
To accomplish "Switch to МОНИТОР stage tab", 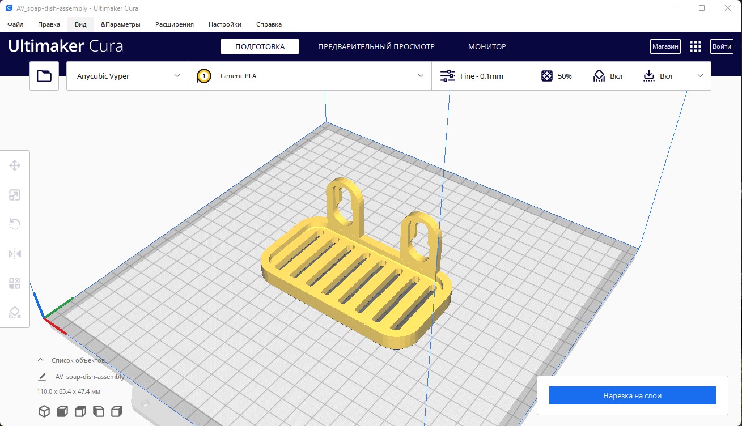I will coord(487,46).
